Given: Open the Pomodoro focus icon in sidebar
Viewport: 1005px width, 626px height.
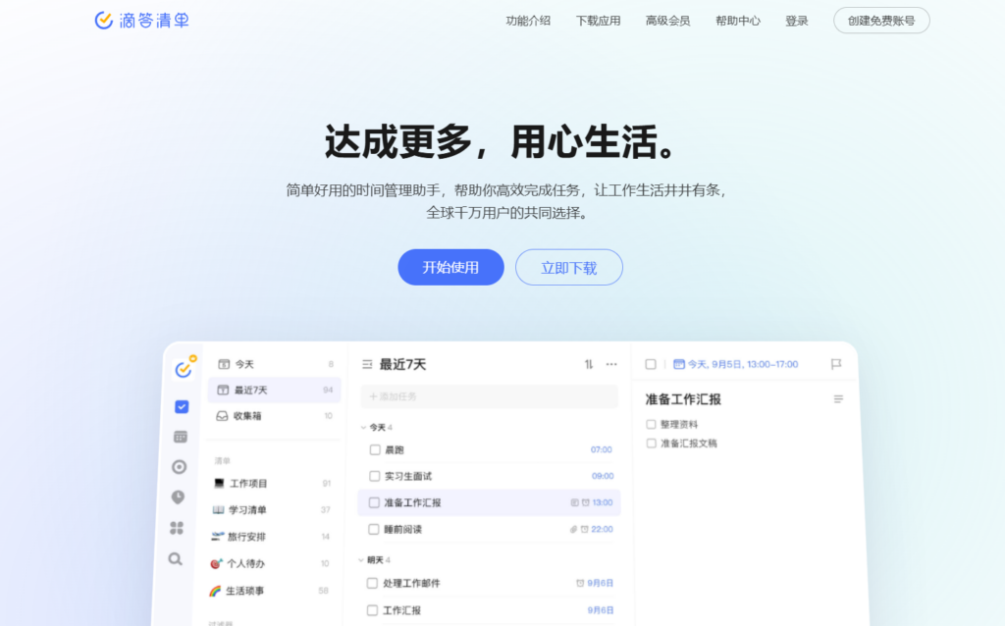Looking at the screenshot, I should (179, 467).
